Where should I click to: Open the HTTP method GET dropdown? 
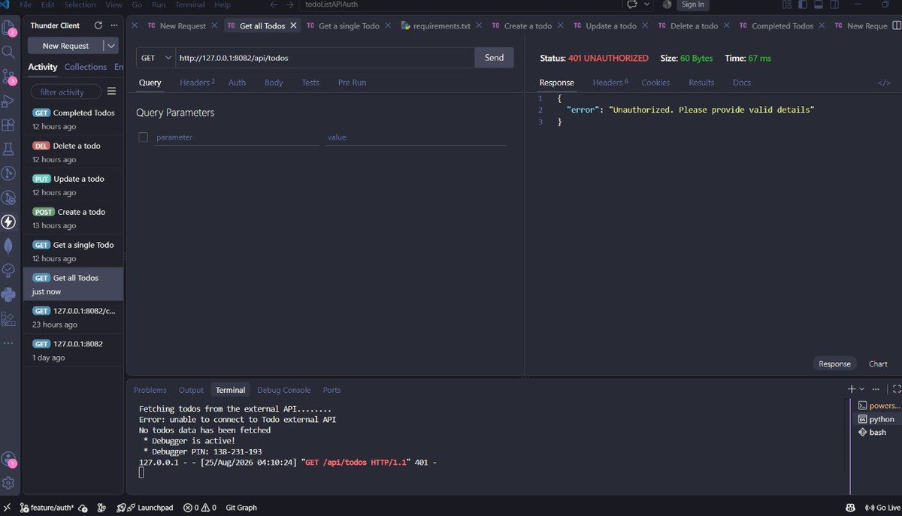click(x=156, y=58)
